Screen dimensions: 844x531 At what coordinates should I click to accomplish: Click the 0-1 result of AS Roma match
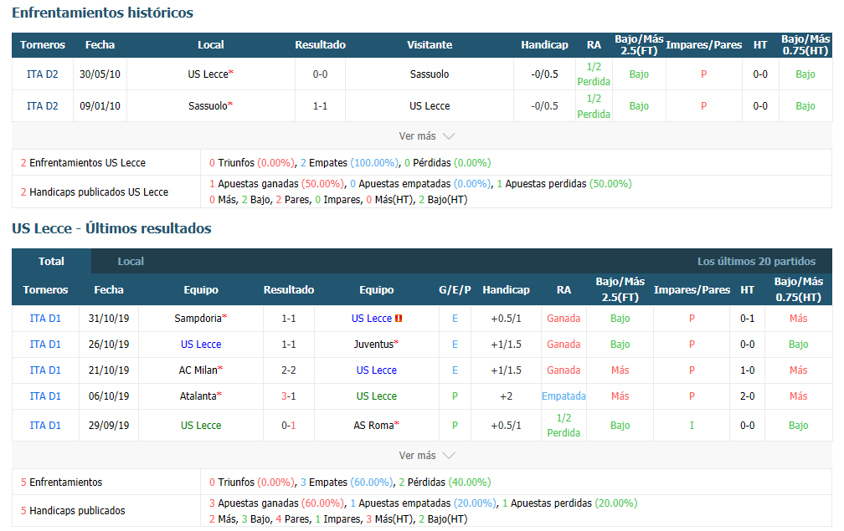[289, 425]
